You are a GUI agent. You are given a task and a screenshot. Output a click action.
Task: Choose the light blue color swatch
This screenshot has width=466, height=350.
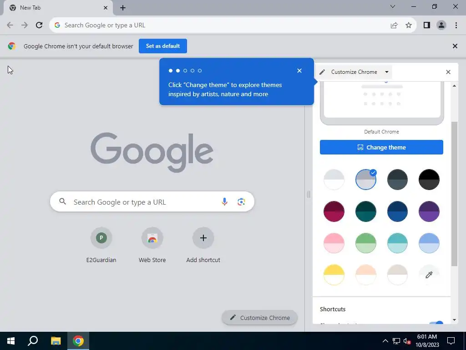[x=429, y=243]
